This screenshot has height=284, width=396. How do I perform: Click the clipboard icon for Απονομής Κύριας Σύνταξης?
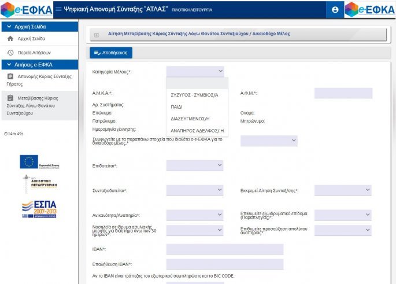(x=10, y=76)
